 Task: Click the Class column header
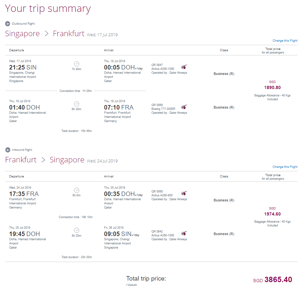224,50
